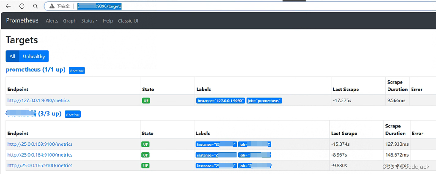Click the instance label badge in the 25.0.0.165 row
Screen dimensions: 436x174
coord(216,166)
